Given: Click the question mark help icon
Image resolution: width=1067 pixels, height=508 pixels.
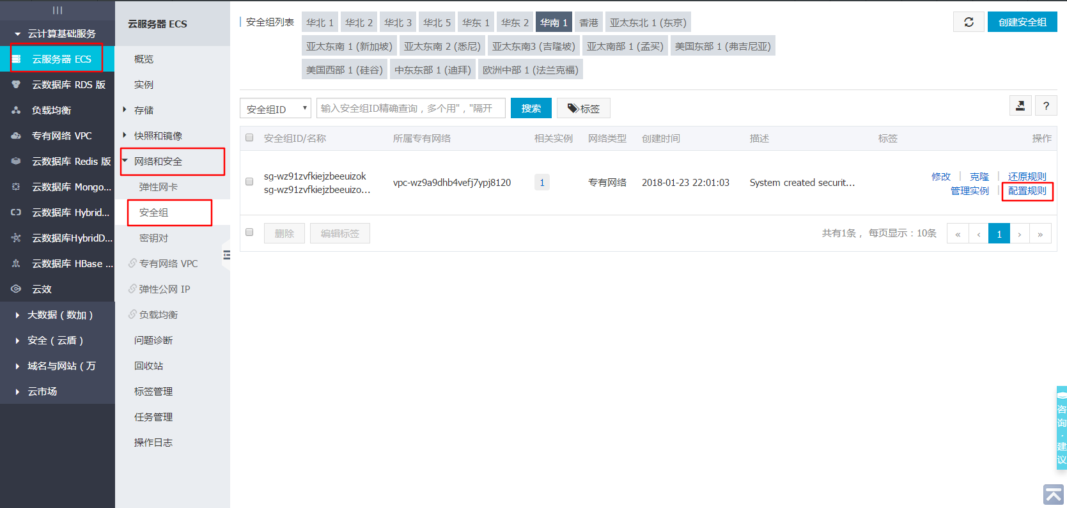Looking at the screenshot, I should click(x=1046, y=106).
